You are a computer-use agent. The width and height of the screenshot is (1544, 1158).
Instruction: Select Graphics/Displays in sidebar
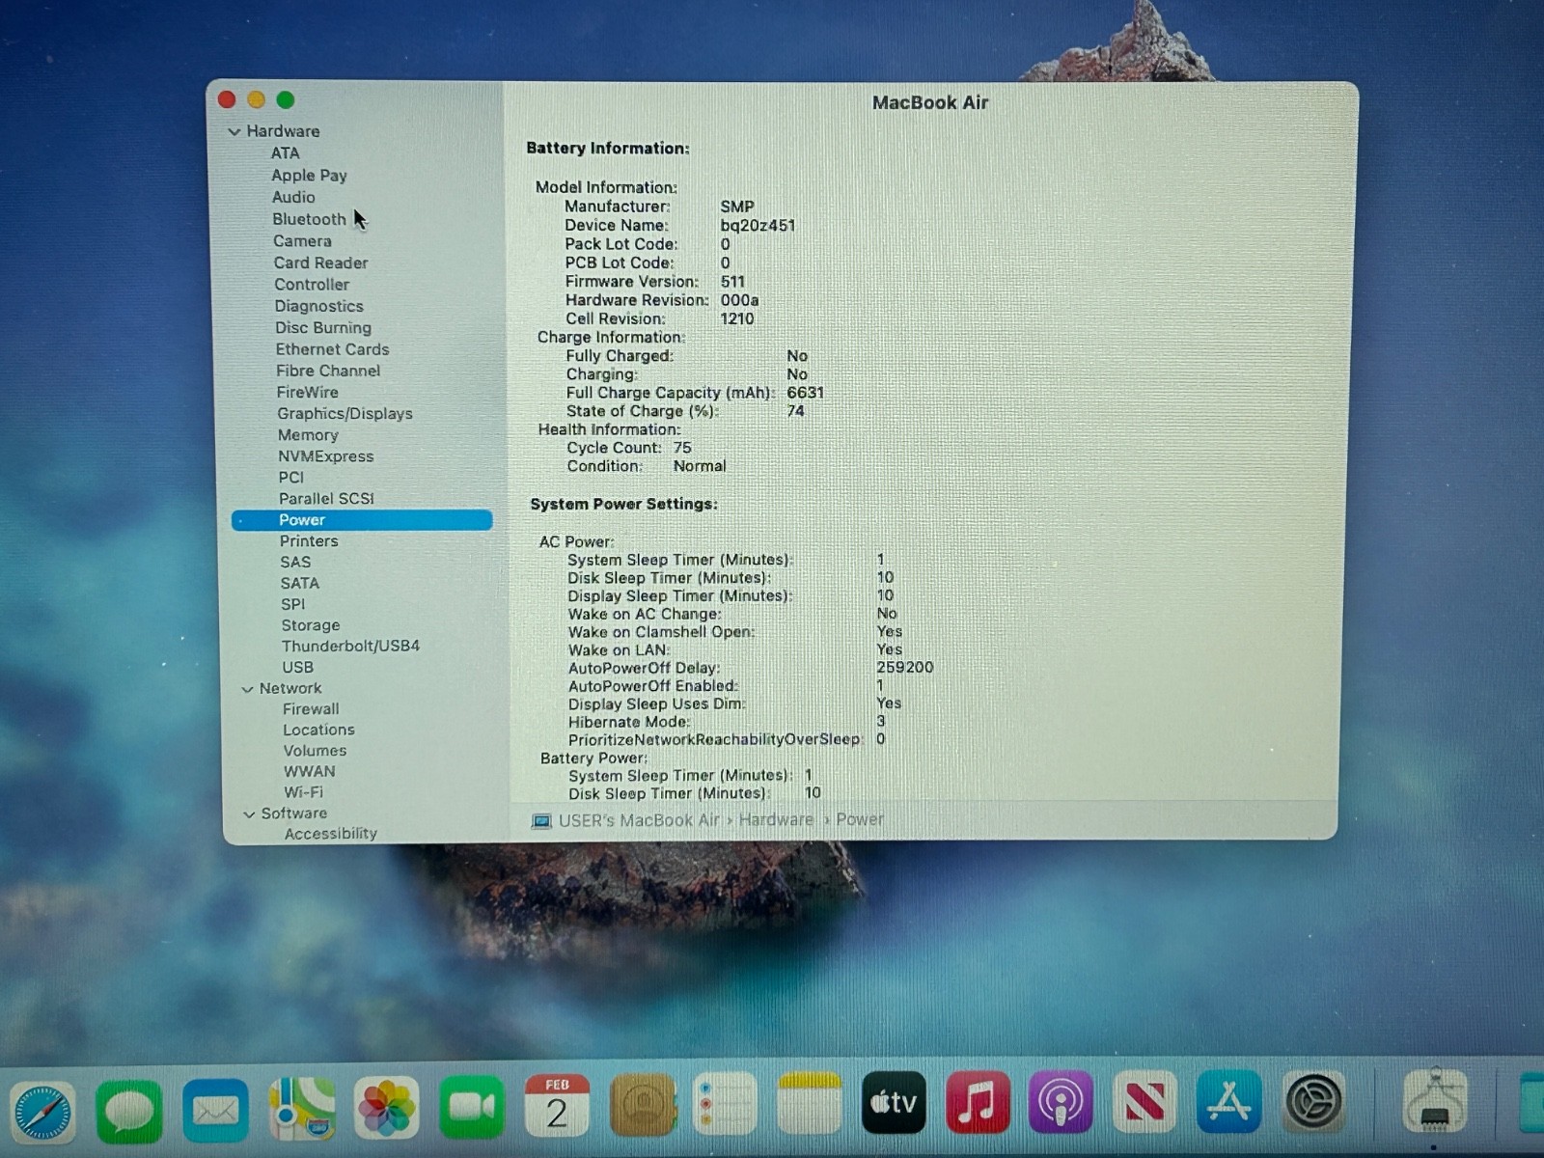pos(345,413)
